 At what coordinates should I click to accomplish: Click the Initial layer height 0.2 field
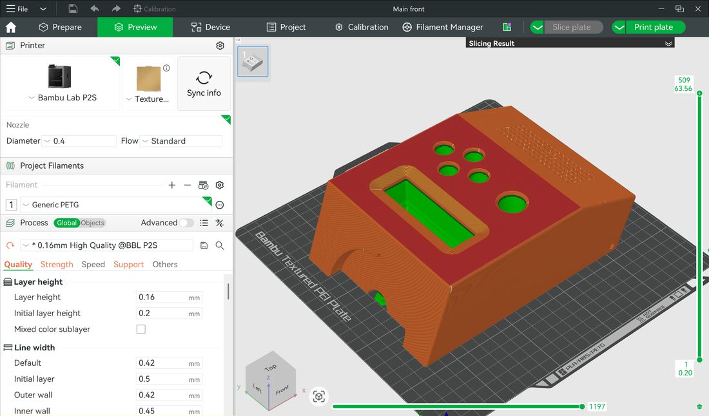coord(169,313)
